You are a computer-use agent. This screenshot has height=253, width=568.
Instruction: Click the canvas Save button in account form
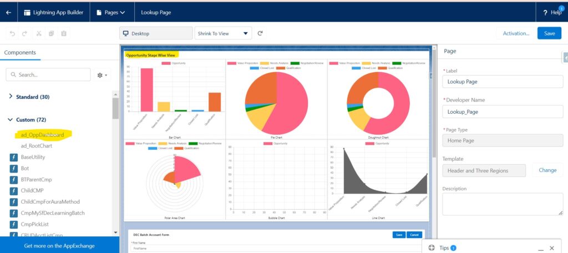tap(399, 235)
